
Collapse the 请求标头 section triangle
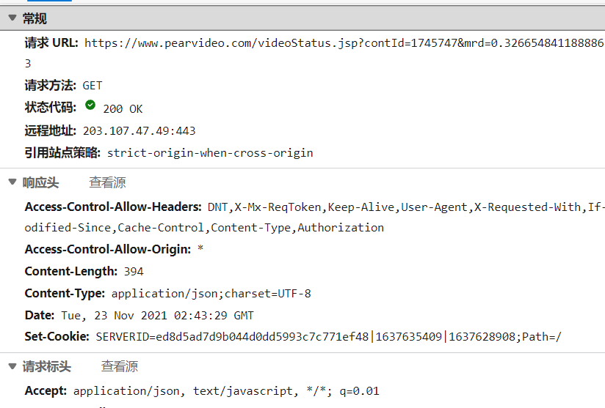click(12, 366)
